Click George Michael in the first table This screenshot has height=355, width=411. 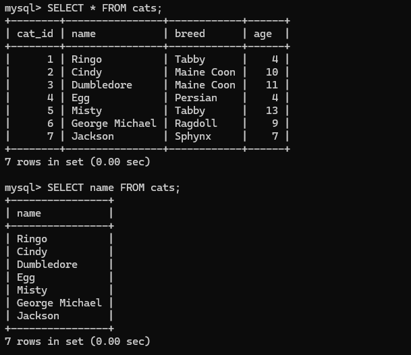tap(114, 124)
